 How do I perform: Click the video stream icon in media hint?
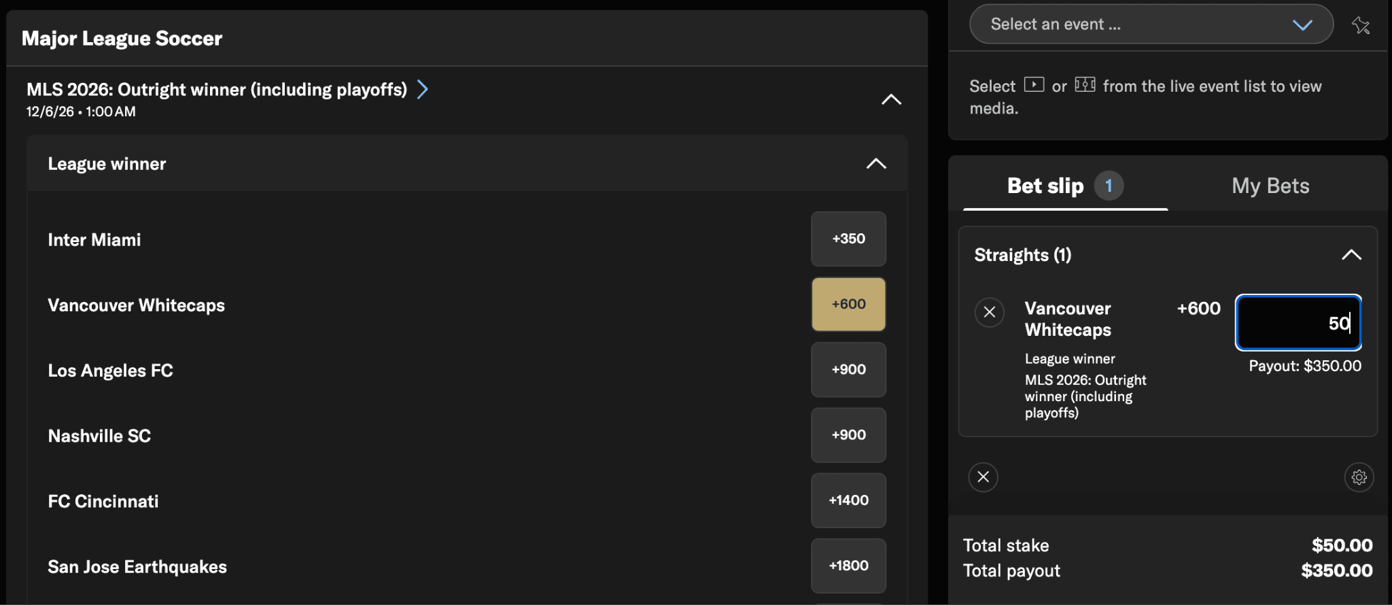1034,85
